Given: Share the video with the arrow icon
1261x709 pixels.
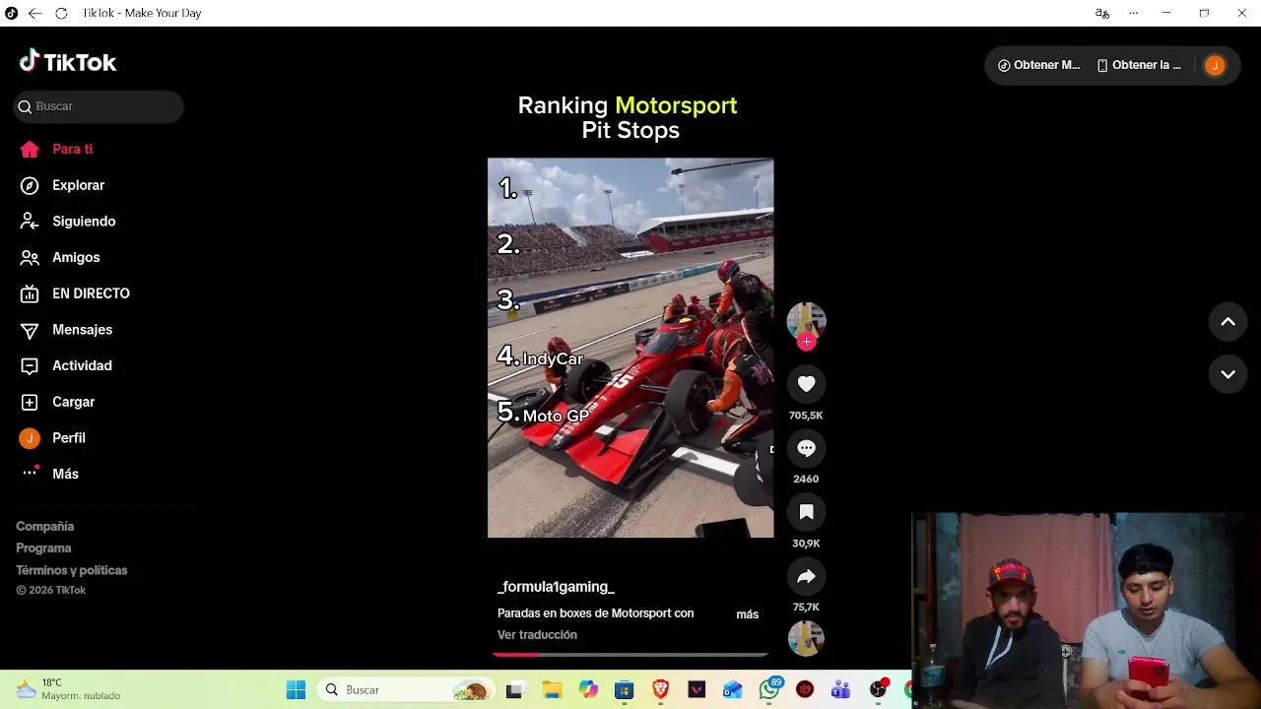Looking at the screenshot, I should point(806,576).
